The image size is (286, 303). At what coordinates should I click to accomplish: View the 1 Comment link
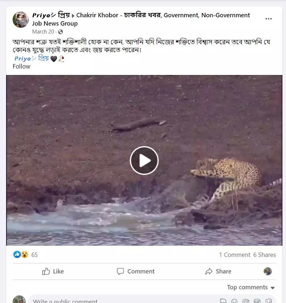[x=234, y=255]
